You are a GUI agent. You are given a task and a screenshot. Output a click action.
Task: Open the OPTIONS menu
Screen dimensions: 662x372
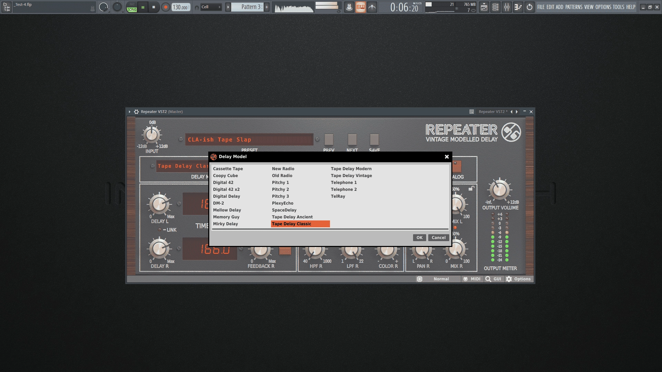click(603, 7)
